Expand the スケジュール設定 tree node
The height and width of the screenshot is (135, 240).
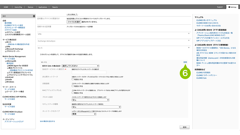pyautogui.click(x=6, y=32)
